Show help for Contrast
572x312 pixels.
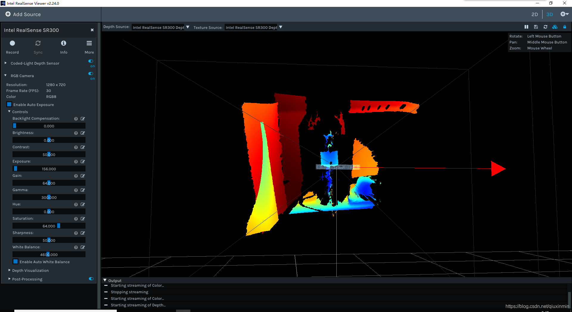click(x=76, y=147)
